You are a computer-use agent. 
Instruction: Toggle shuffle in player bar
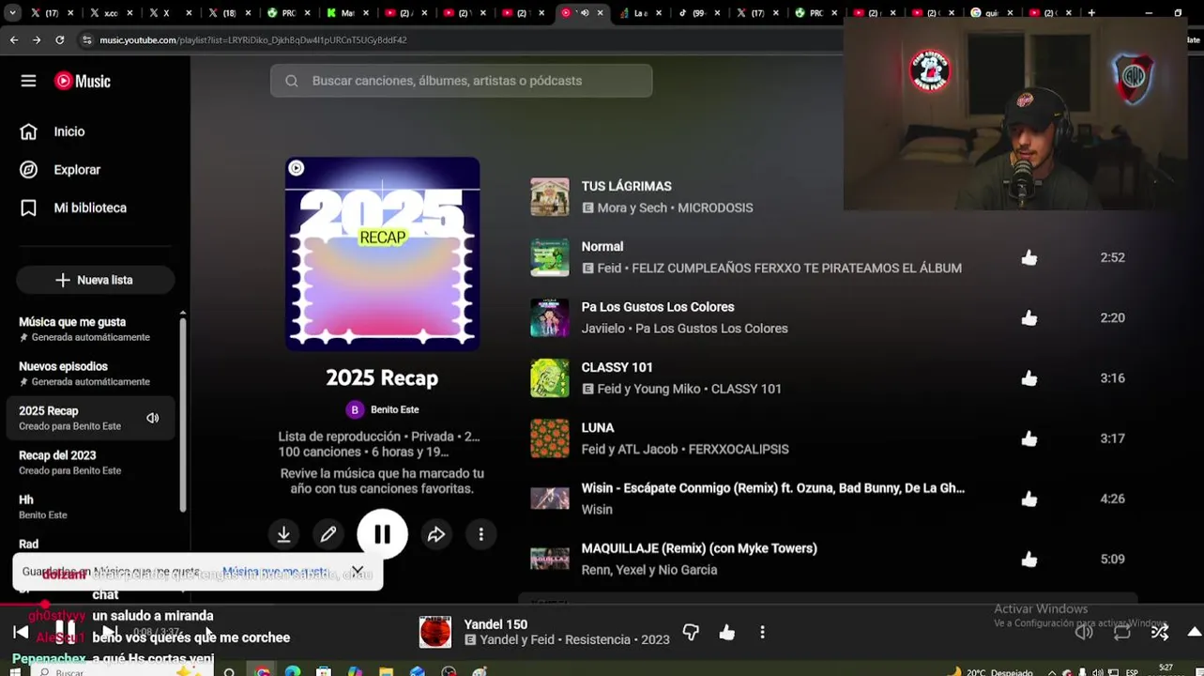(1160, 632)
